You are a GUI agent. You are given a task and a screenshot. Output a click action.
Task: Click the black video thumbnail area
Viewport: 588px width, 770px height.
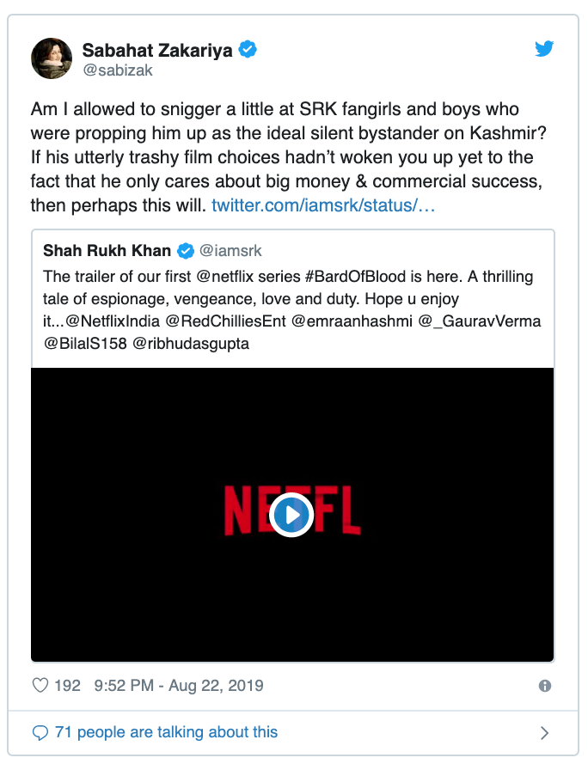(x=292, y=515)
